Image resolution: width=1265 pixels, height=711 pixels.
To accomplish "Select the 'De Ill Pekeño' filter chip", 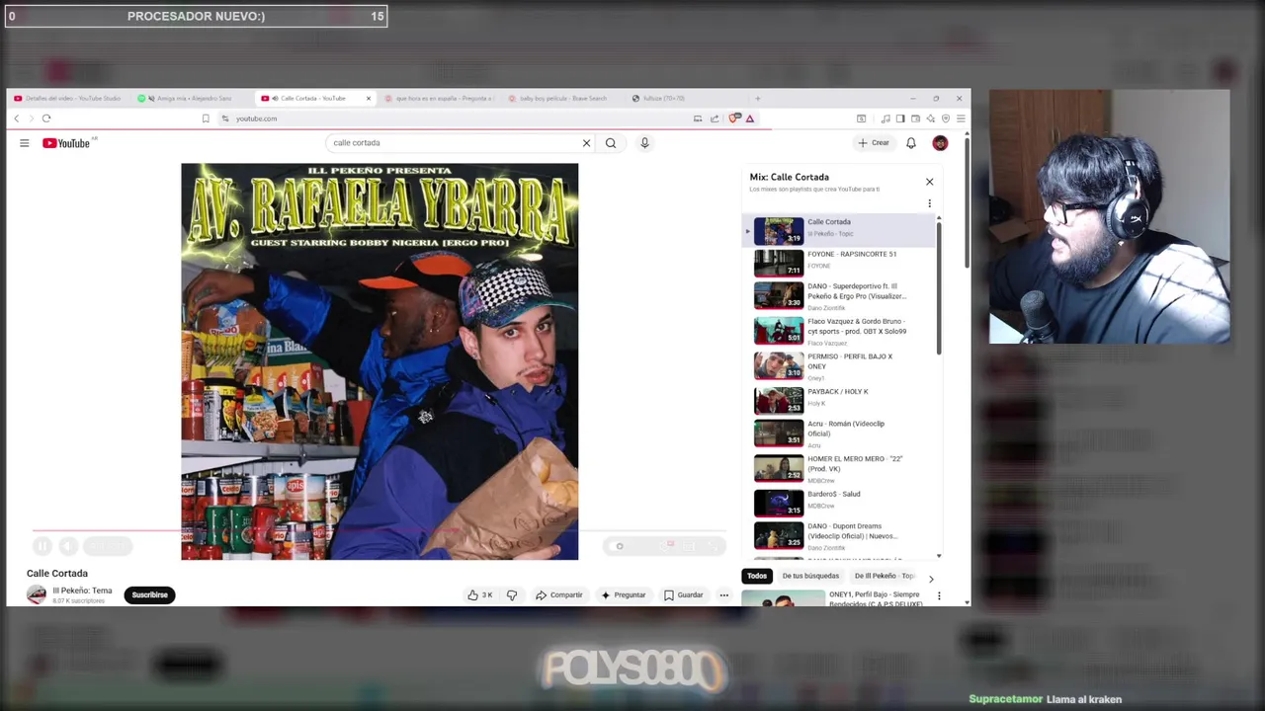I will 884,576.
